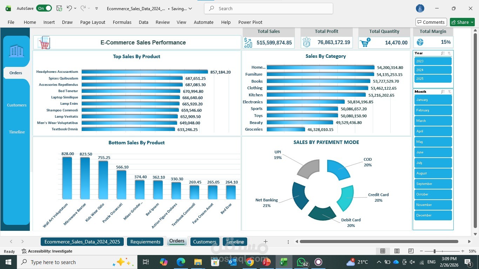Switch to the Power Pivot ribbon tab
The height and width of the screenshot is (269, 479).
250,22
